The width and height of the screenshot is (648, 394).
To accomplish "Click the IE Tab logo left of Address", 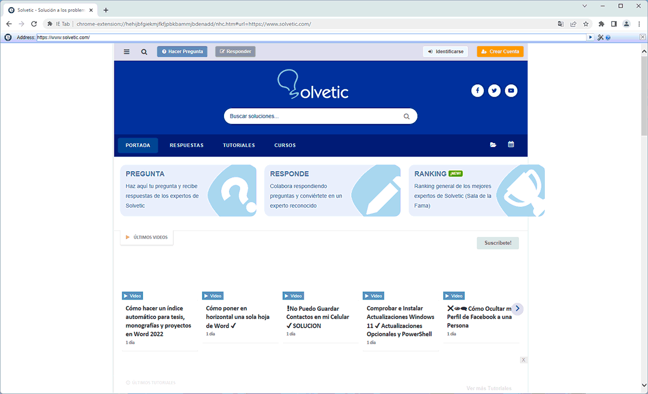I will point(8,37).
